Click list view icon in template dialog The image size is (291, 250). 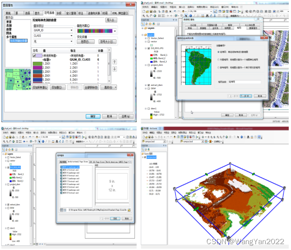point(62,210)
